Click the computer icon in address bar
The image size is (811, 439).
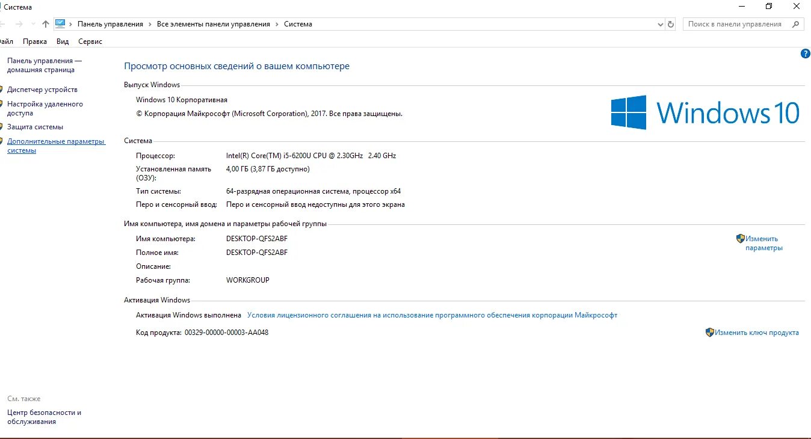[60, 23]
